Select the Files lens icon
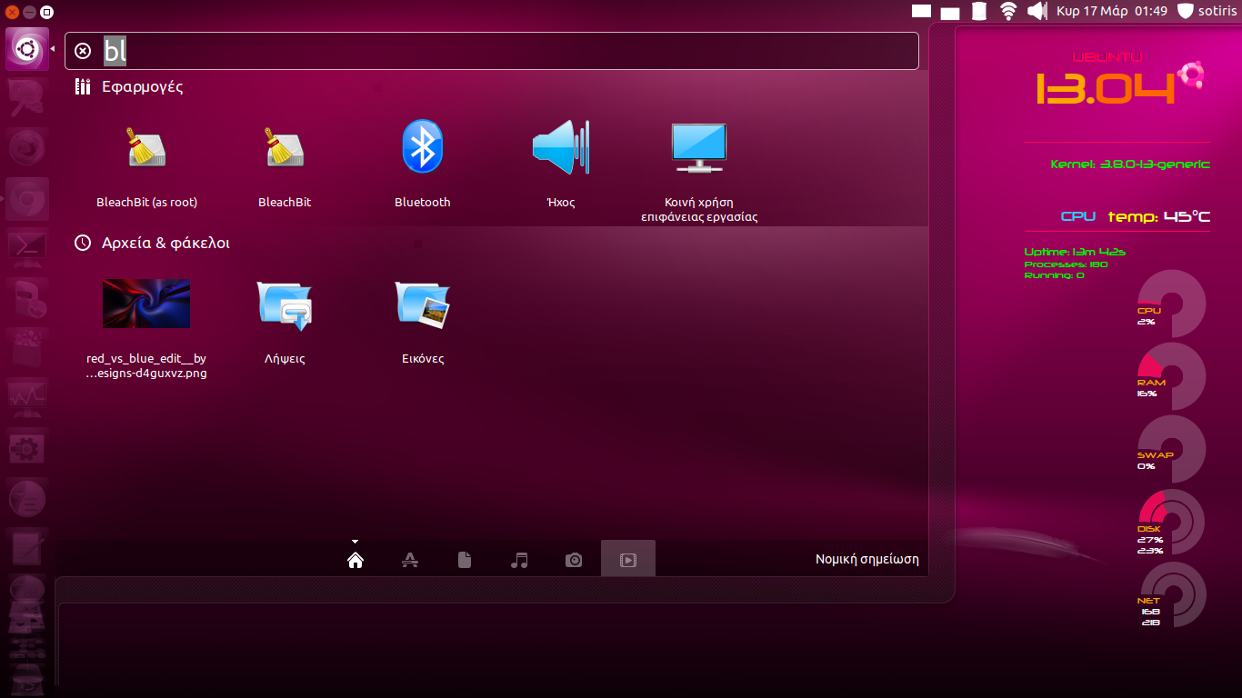 (x=465, y=560)
